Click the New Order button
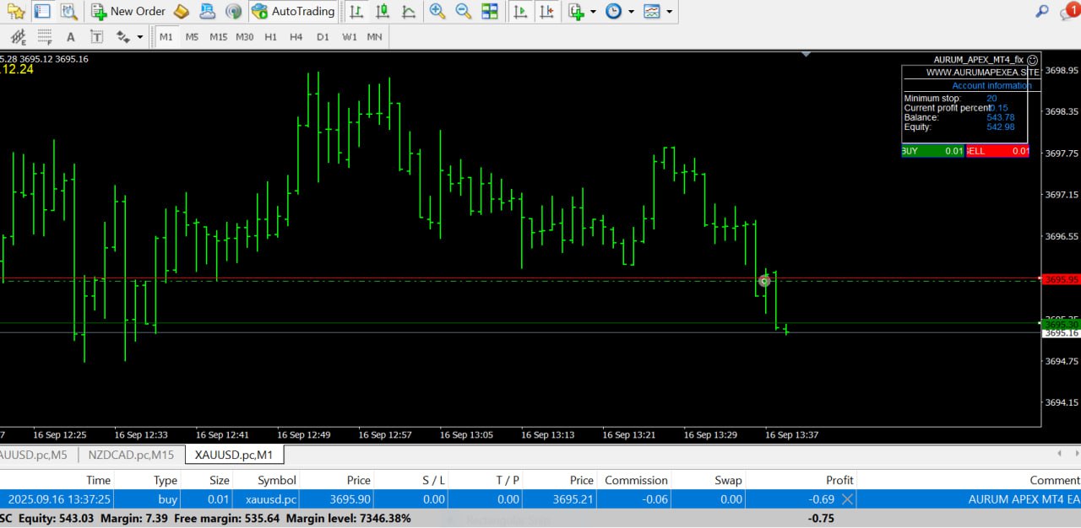Image resolution: width=1081 pixels, height=528 pixels. coord(128,12)
